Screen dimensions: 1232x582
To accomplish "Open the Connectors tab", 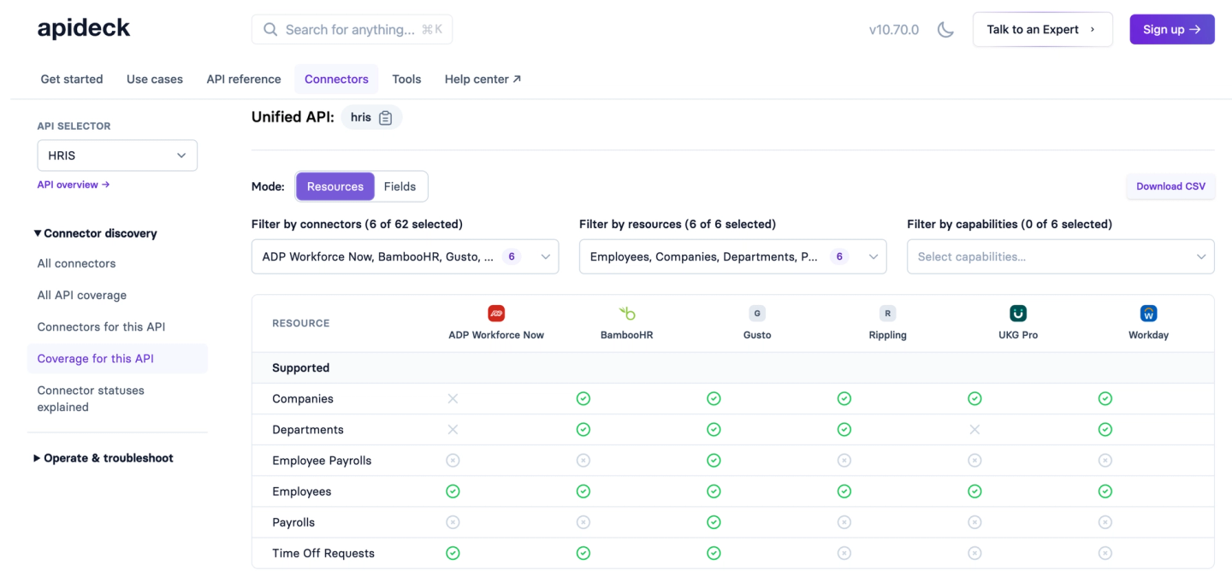I will [336, 79].
